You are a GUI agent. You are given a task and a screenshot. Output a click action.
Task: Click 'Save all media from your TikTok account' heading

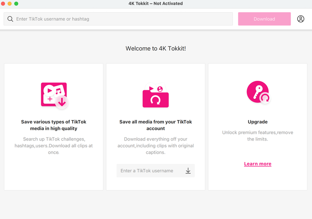click(x=156, y=125)
